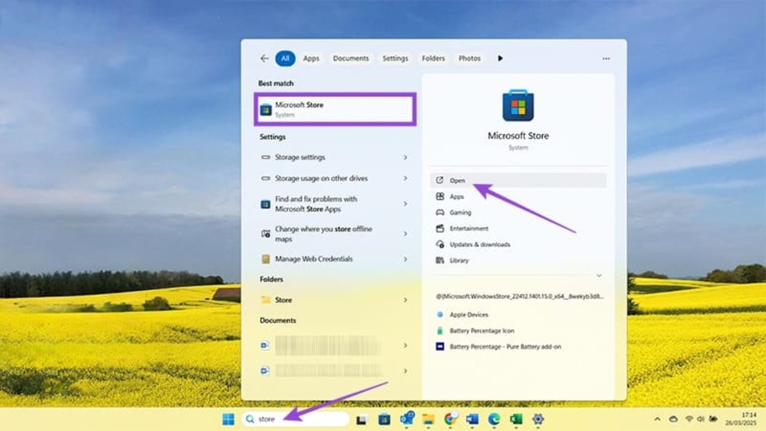The image size is (766, 431).
Task: Switch to the Documents filter tab
Action: click(x=351, y=58)
